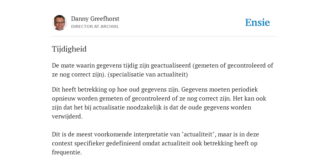Open Danny Greefhorst's profile photo
The width and height of the screenshot is (328, 164).
(60, 23)
